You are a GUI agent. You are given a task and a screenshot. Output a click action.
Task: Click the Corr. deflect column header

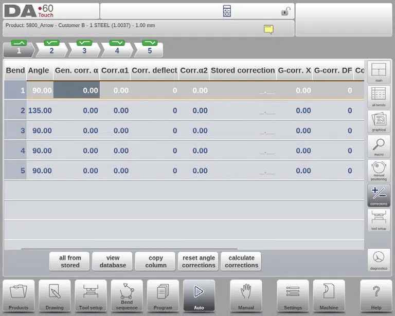point(154,70)
